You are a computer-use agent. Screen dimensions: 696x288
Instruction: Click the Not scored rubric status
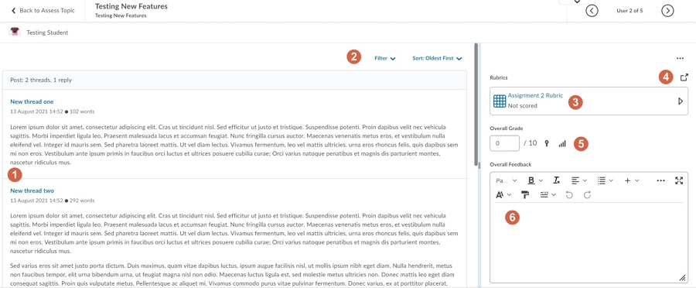523,106
